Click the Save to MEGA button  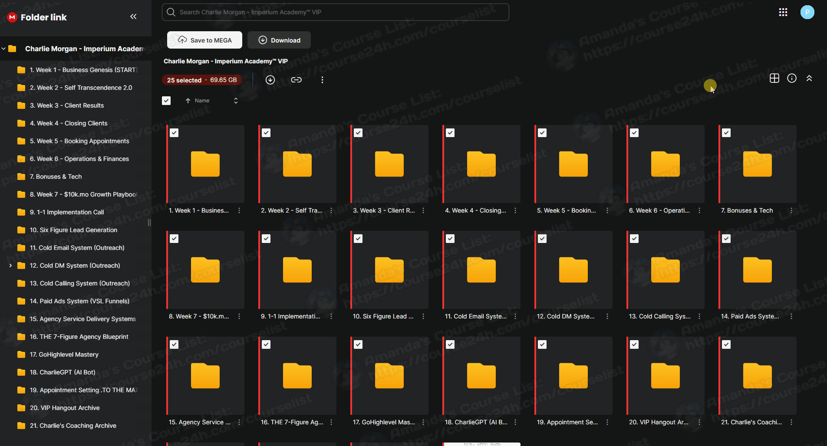click(x=205, y=40)
